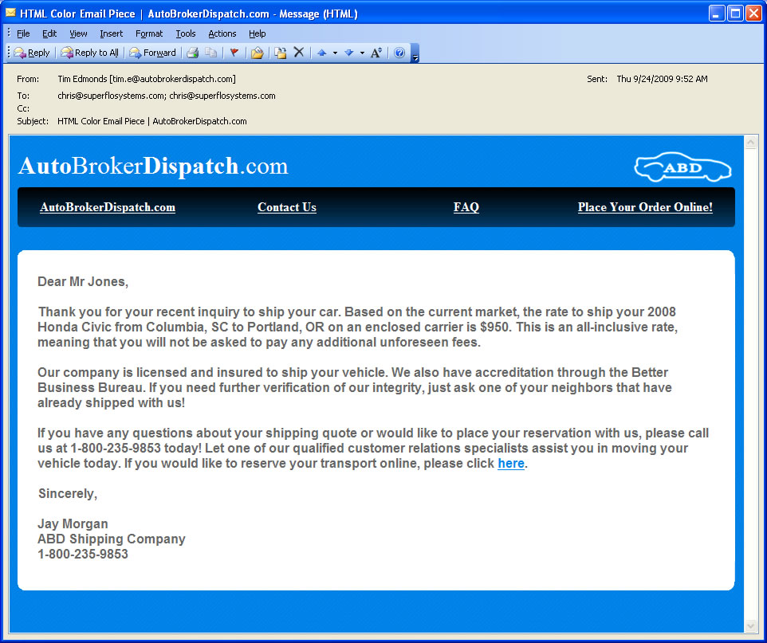Close the message window
This screenshot has height=643, width=767.
point(753,14)
